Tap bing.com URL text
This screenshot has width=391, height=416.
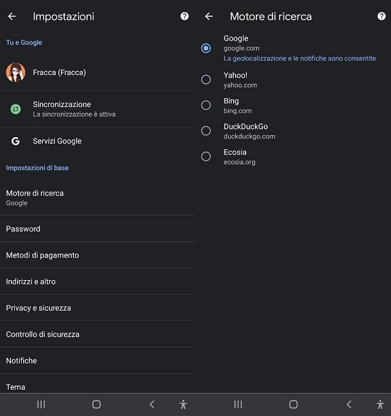click(x=238, y=111)
